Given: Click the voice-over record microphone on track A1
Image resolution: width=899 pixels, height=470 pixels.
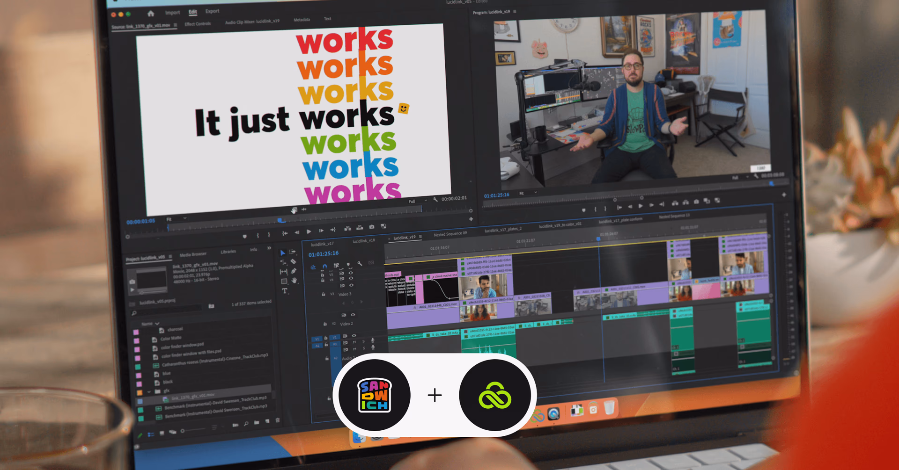Looking at the screenshot, I should 372,340.
